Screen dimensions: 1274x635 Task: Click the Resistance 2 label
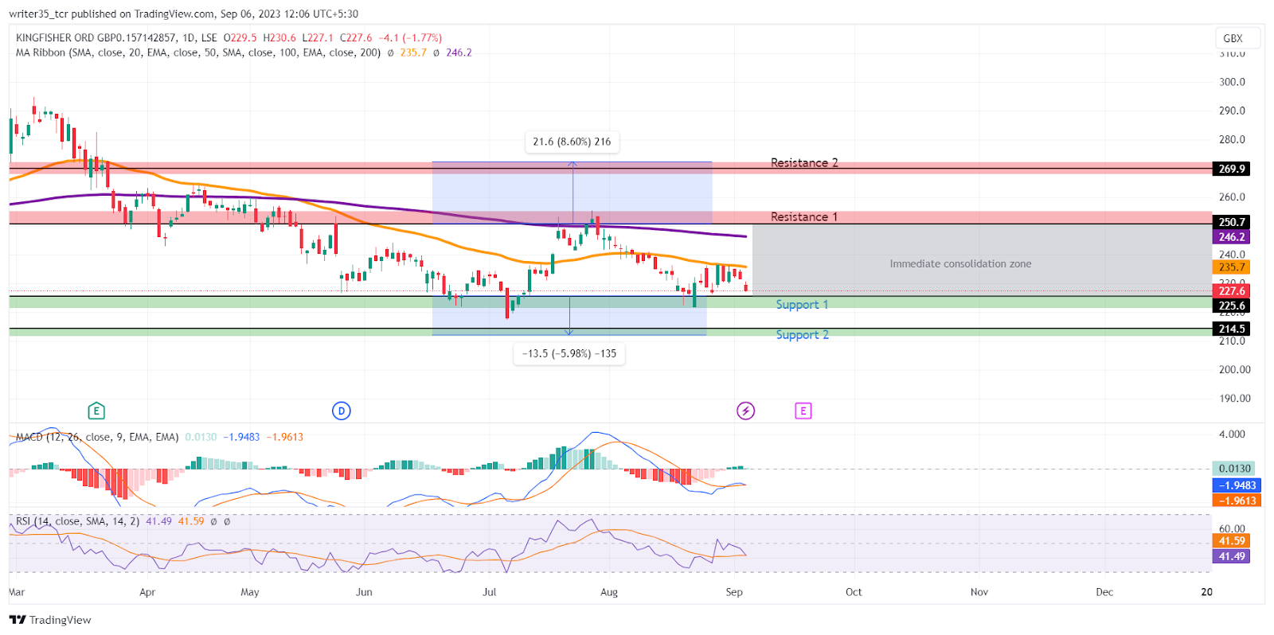click(x=804, y=163)
